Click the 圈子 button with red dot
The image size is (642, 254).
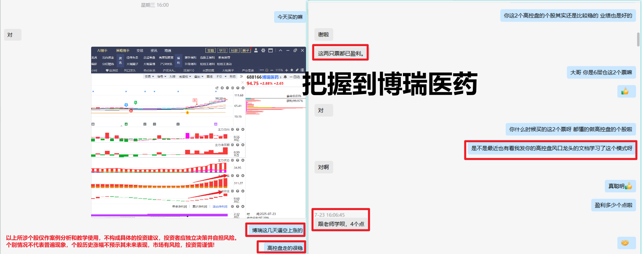pos(246,50)
